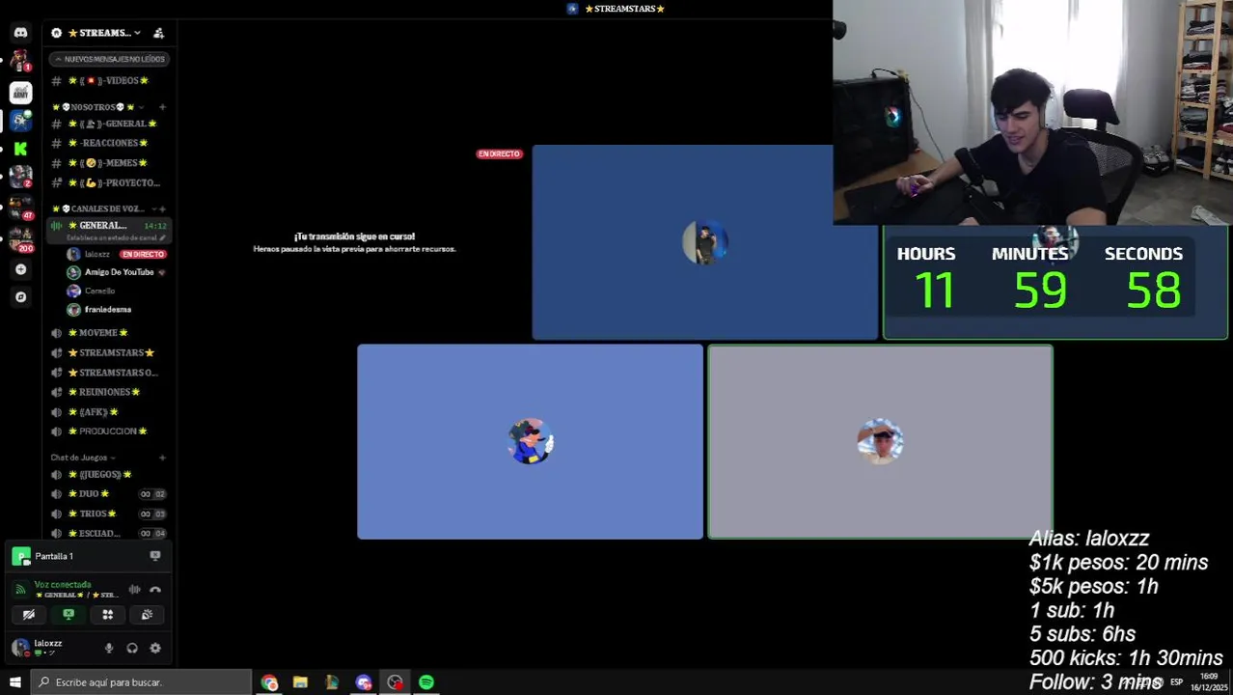The height and width of the screenshot is (695, 1233).
Task: Open Discord direct messages home icon
Action: point(20,33)
